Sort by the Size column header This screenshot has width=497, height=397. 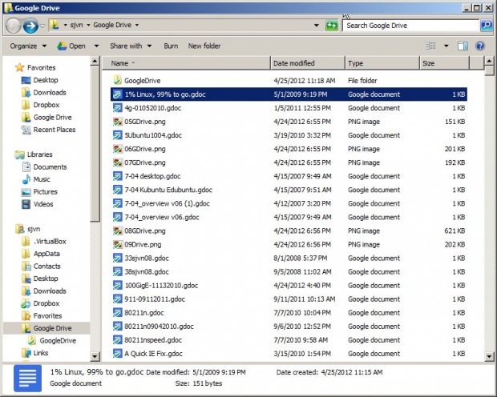pyautogui.click(x=444, y=63)
